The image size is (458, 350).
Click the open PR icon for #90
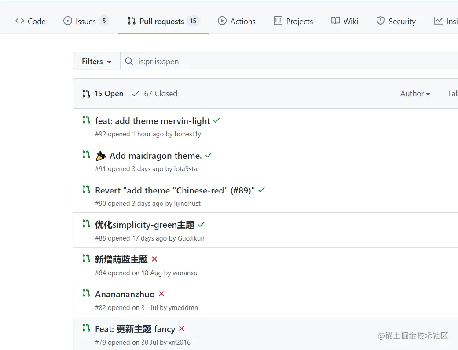tap(86, 189)
